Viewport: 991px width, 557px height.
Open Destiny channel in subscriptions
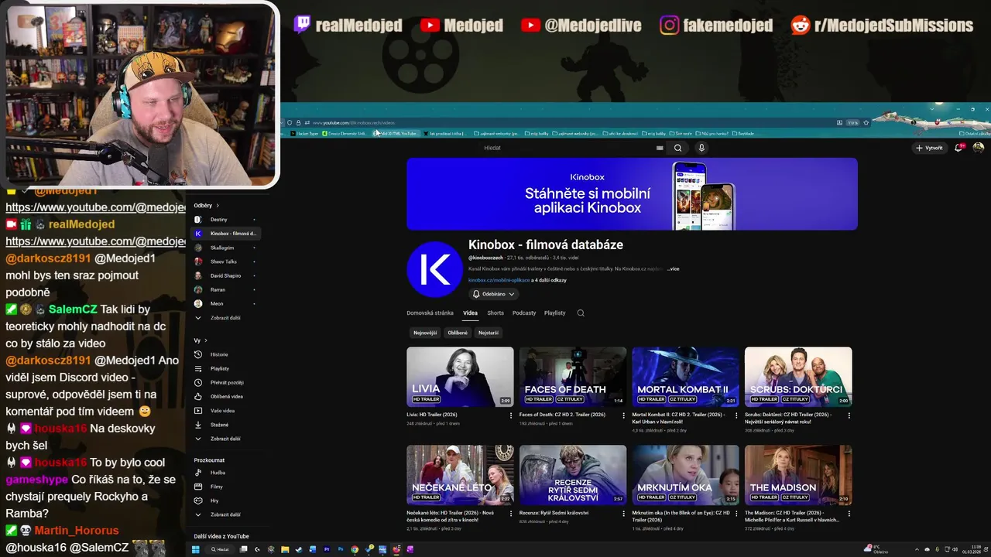click(x=225, y=220)
